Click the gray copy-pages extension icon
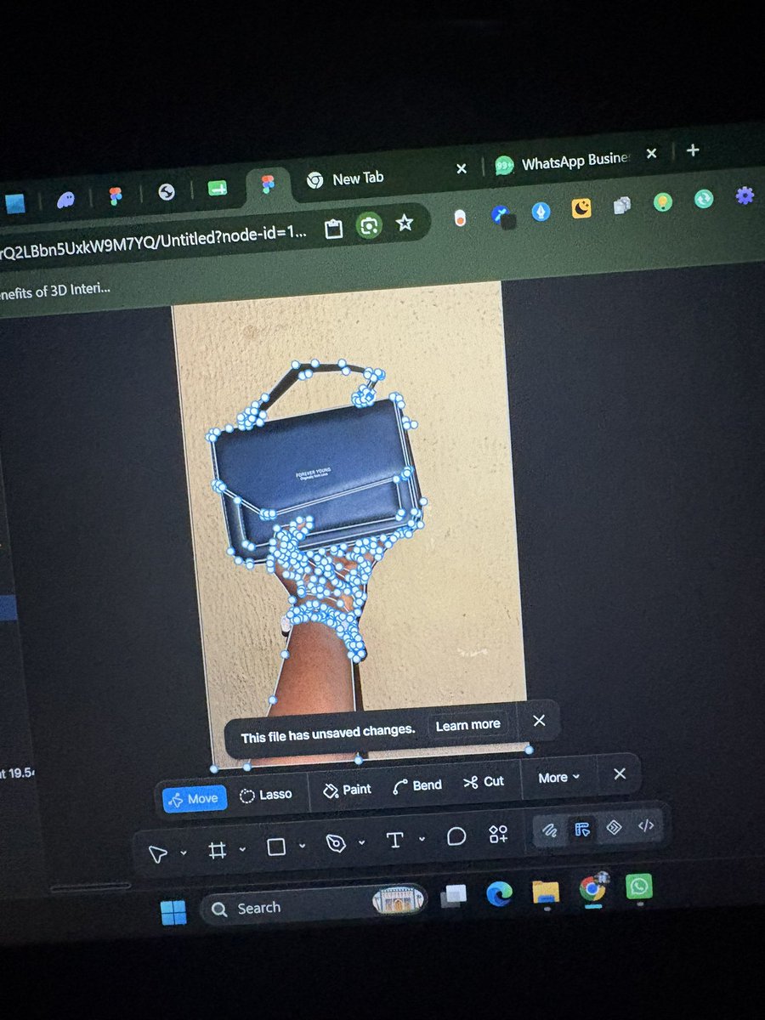This screenshot has height=1020, width=765. [x=622, y=205]
